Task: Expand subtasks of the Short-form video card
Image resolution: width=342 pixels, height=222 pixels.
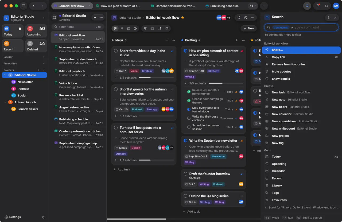Action: 116,78
